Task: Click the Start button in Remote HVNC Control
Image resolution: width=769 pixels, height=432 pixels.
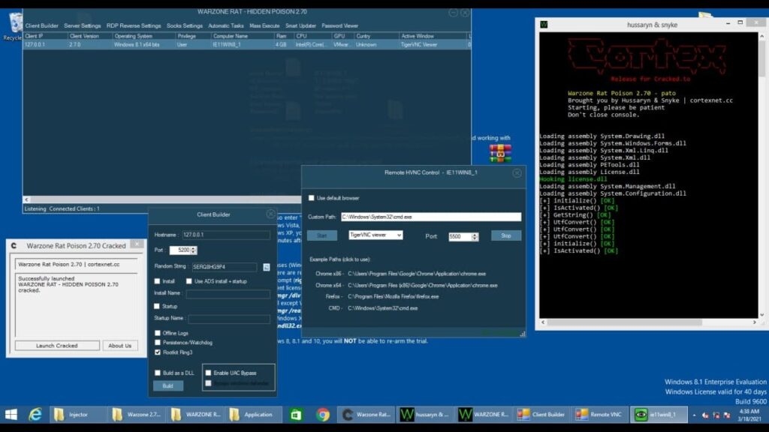Action: [x=321, y=235]
